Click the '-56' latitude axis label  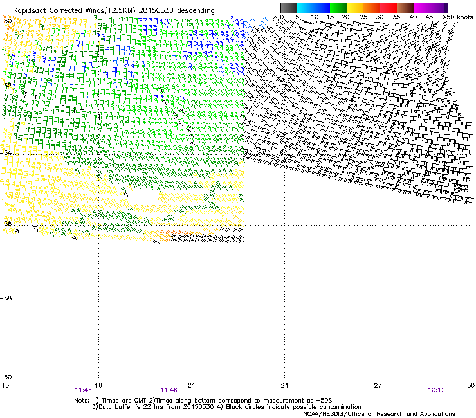point(6,223)
